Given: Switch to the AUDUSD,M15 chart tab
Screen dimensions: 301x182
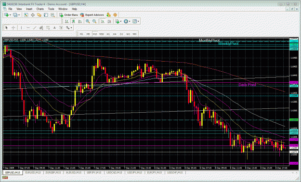Looking at the screenshot, I should (x=74, y=173).
